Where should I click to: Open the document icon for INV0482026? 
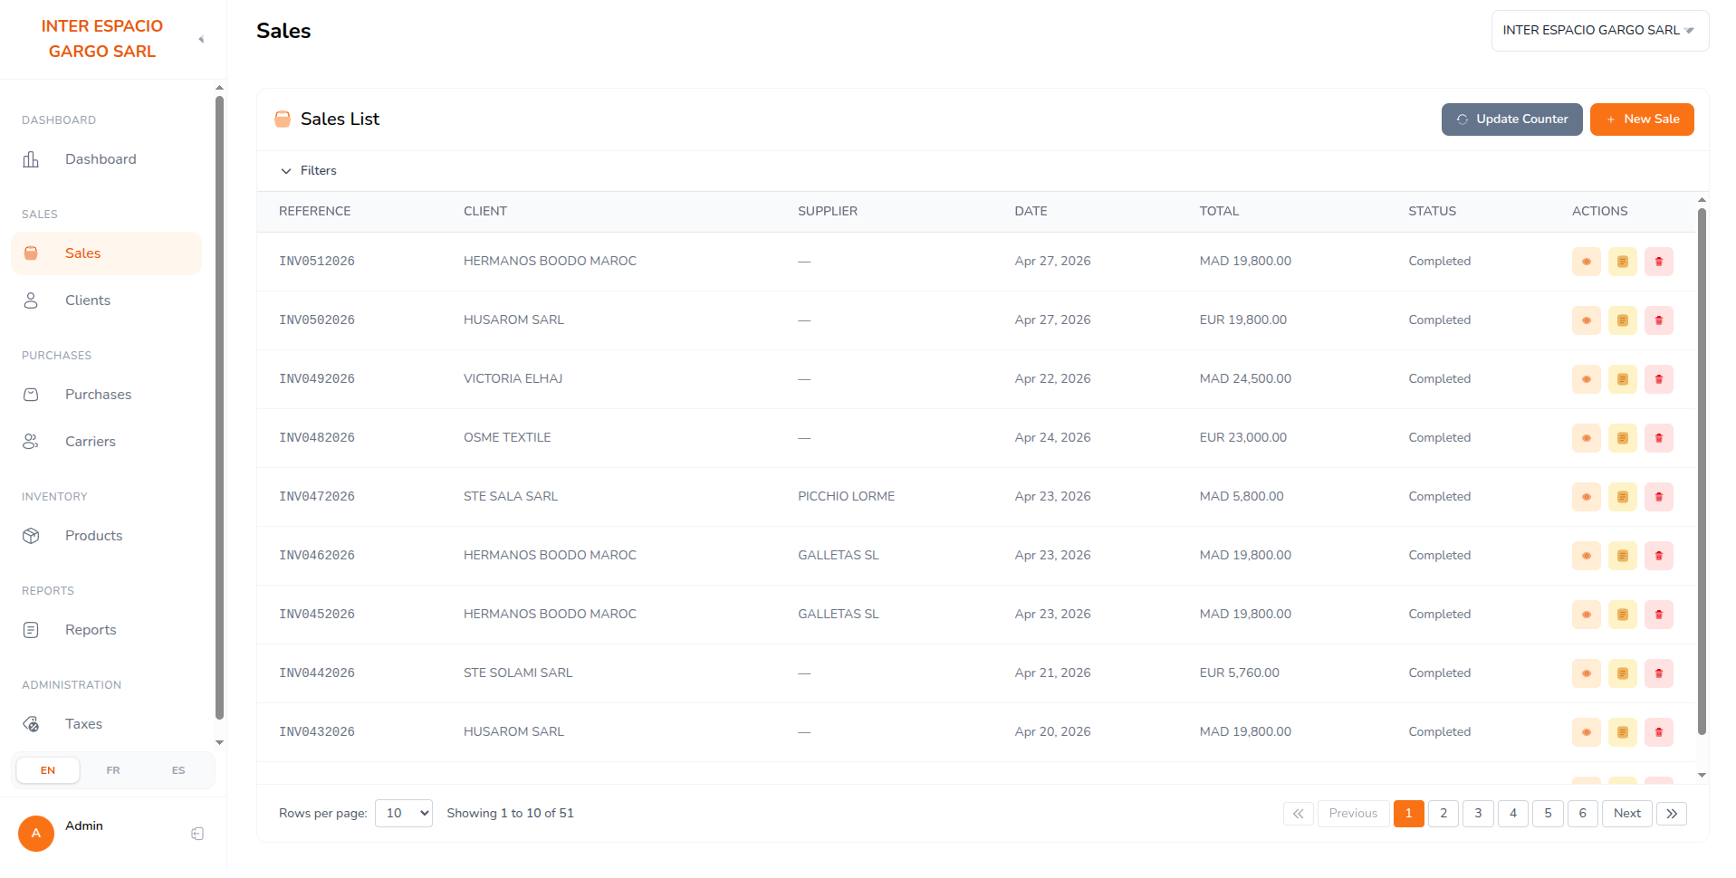point(1622,438)
